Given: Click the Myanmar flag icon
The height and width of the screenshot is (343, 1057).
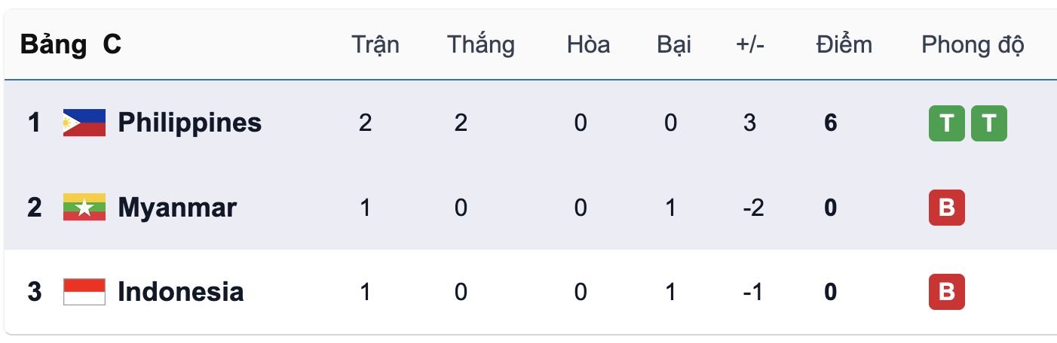Looking at the screenshot, I should pyautogui.click(x=84, y=207).
